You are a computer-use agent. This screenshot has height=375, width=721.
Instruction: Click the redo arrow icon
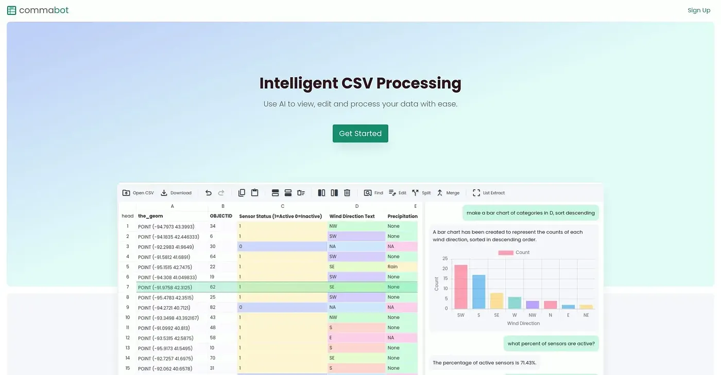(221, 193)
